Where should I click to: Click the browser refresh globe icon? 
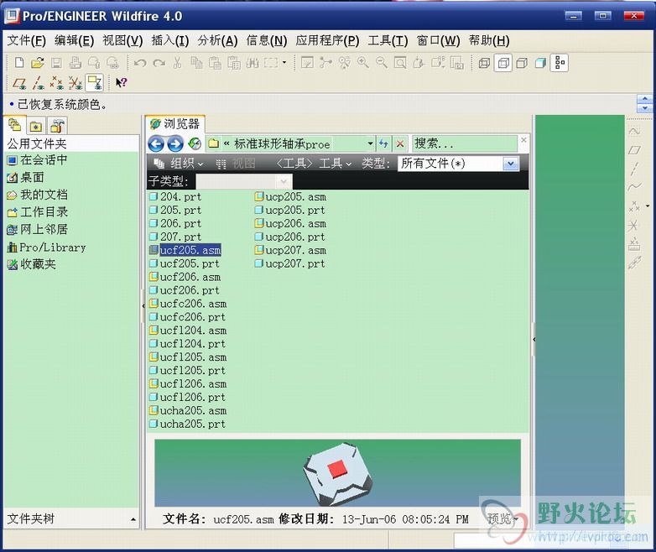(x=195, y=144)
